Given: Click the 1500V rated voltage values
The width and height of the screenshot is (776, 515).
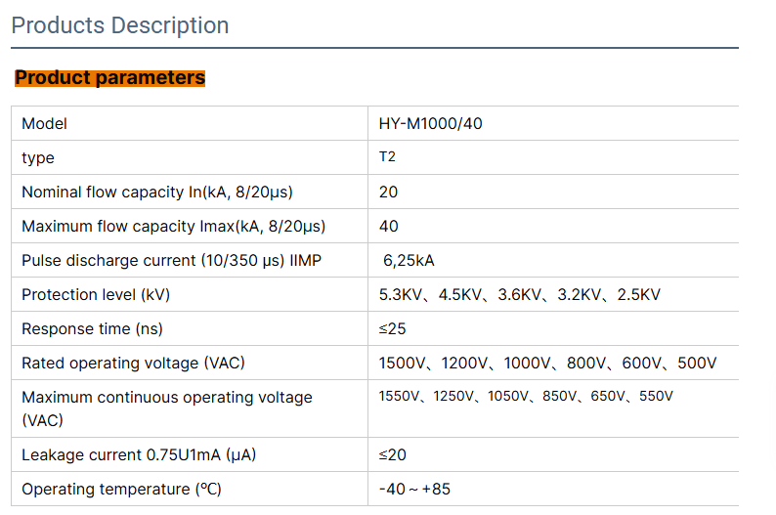Looking at the screenshot, I should tap(547, 364).
